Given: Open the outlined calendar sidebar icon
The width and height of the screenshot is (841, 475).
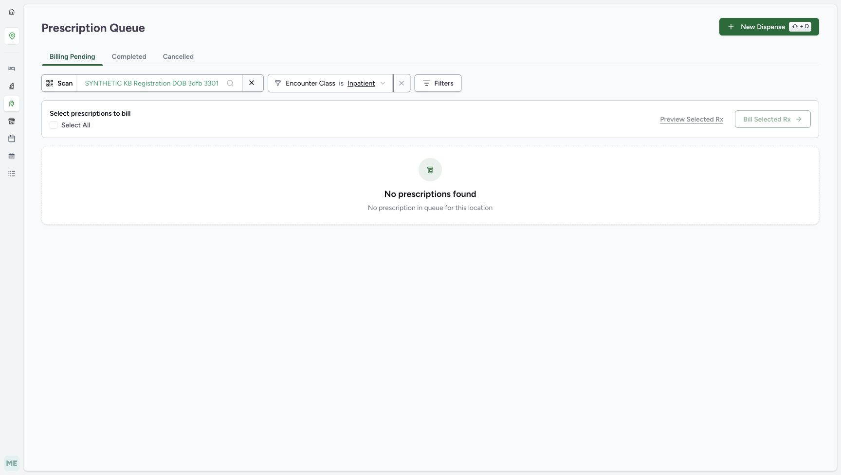Looking at the screenshot, I should coord(12,139).
